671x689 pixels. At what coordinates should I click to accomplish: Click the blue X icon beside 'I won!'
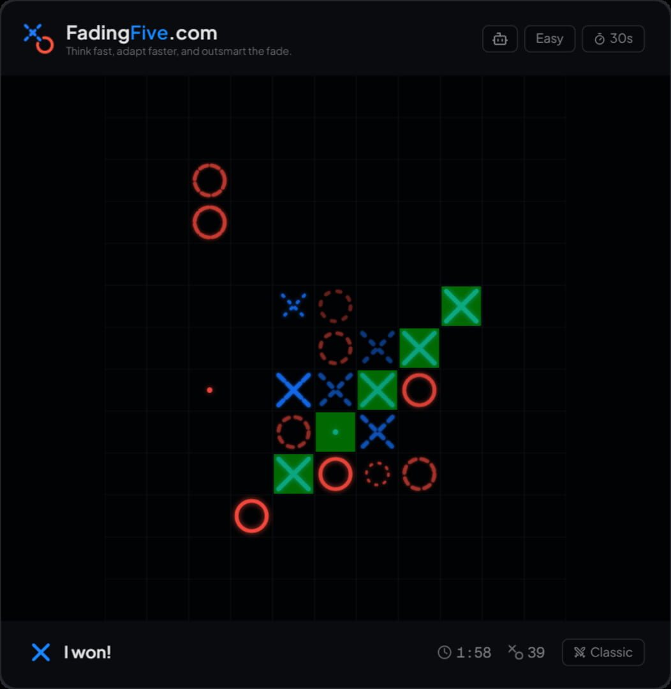click(x=41, y=653)
